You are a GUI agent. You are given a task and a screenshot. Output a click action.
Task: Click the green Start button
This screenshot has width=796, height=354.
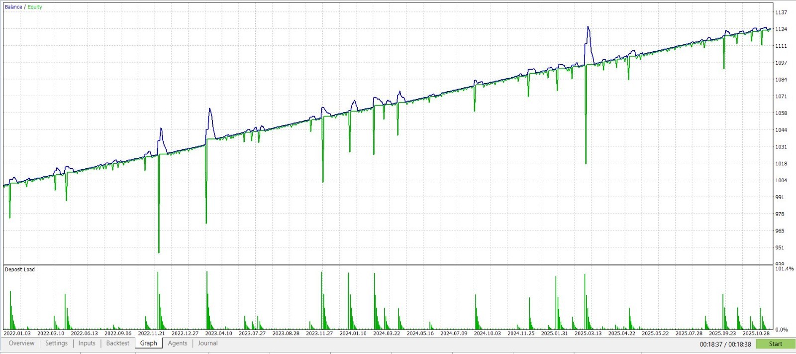click(x=776, y=344)
